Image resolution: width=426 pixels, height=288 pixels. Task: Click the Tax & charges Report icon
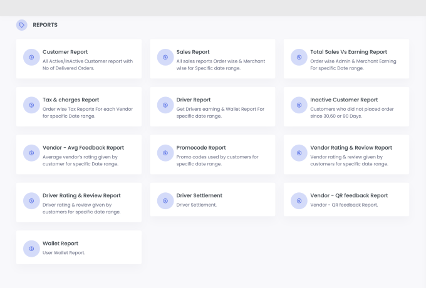31,105
